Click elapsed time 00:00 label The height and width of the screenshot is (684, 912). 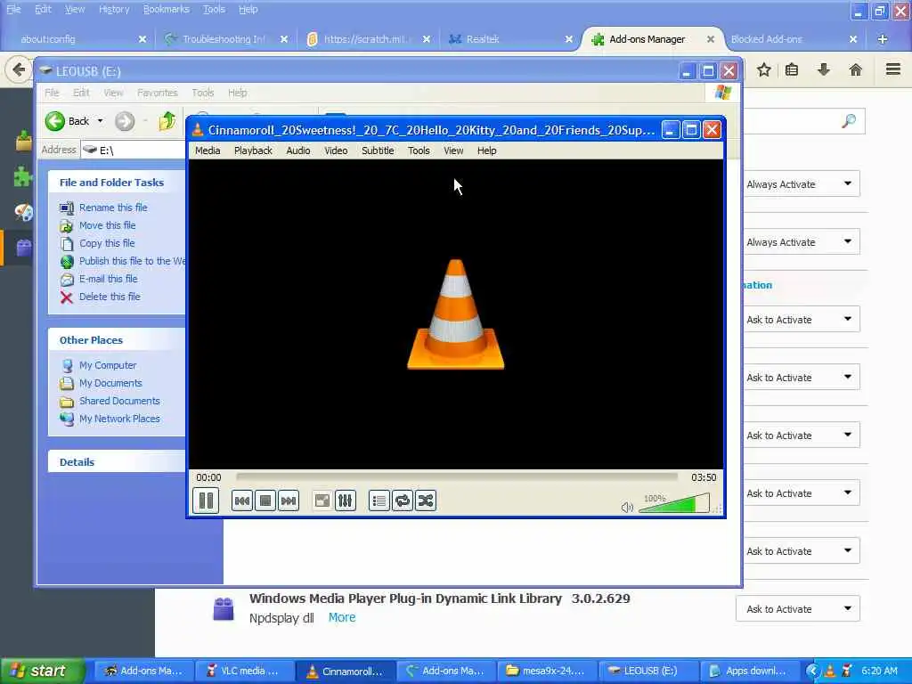point(208,477)
